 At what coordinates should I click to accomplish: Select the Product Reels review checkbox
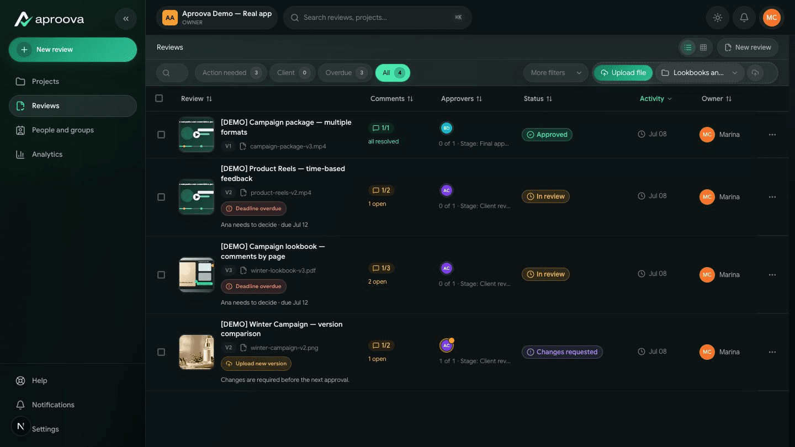(161, 197)
